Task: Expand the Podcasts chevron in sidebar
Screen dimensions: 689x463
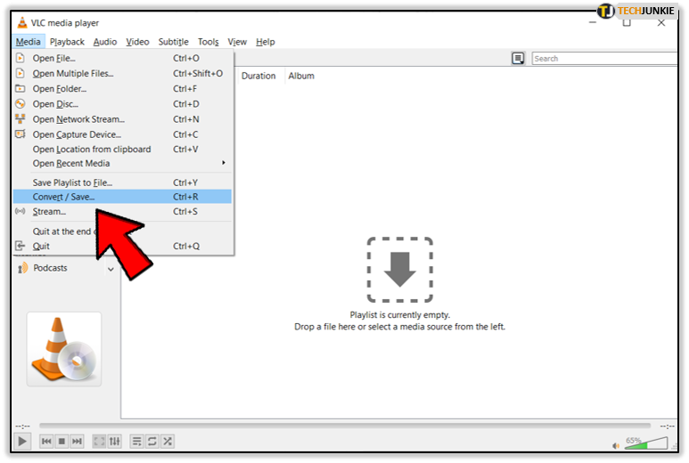Action: [x=111, y=269]
